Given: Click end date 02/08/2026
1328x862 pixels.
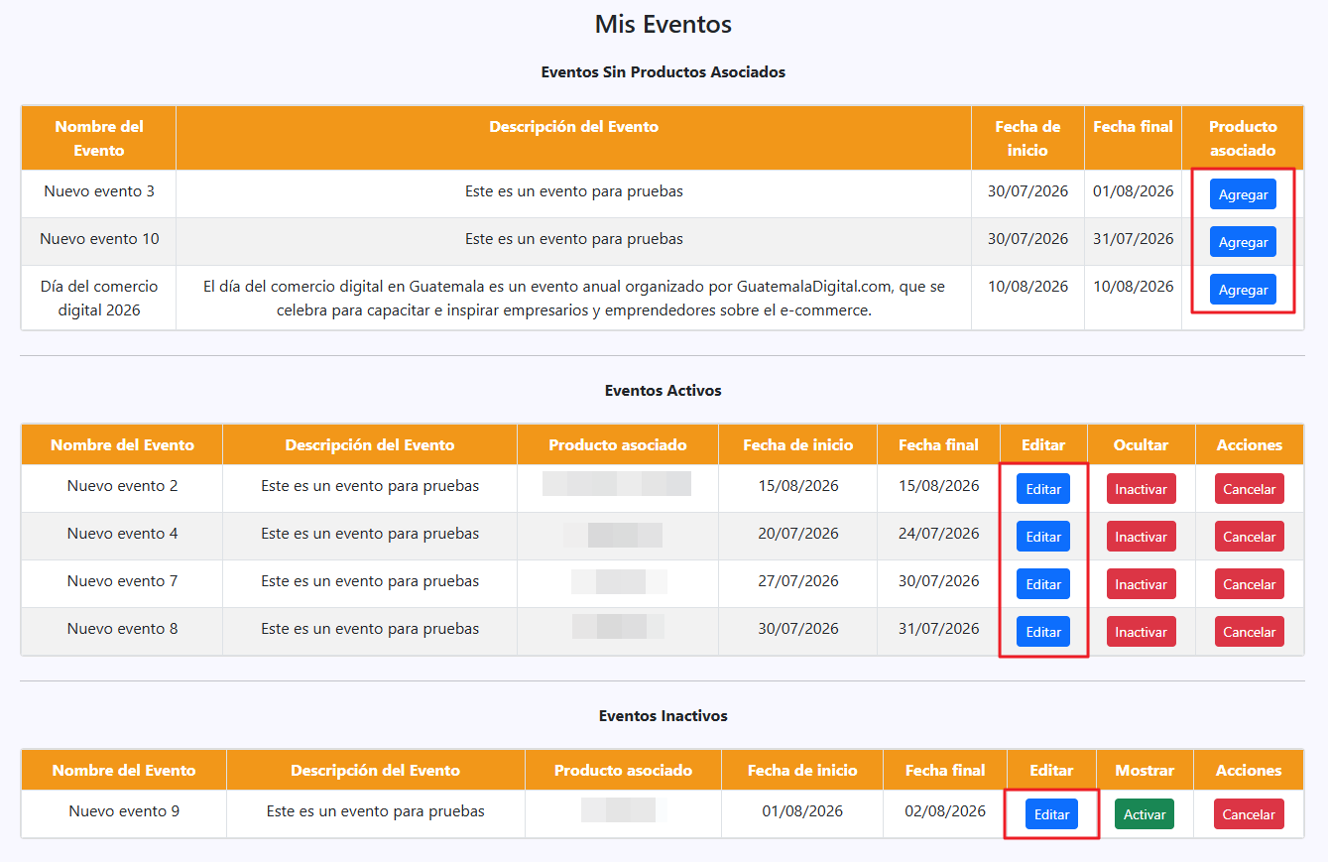Looking at the screenshot, I should pos(945,811).
